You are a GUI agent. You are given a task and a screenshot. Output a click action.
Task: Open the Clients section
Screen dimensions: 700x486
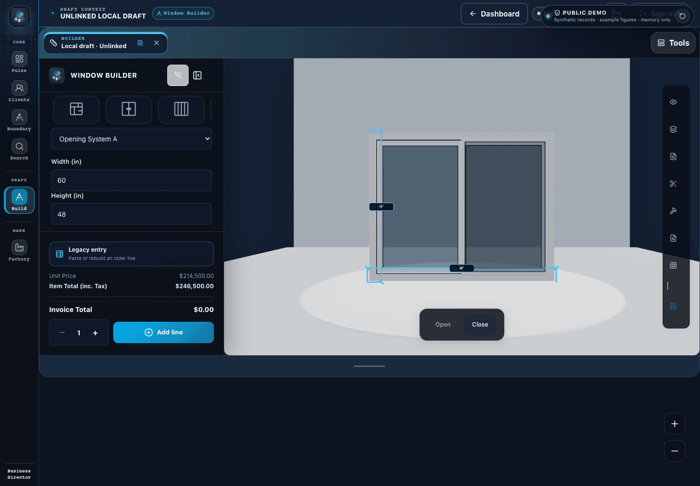(19, 91)
